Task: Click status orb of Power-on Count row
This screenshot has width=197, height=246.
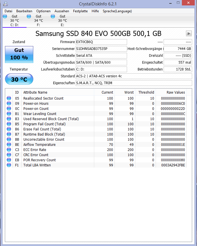Action: pos(9,108)
